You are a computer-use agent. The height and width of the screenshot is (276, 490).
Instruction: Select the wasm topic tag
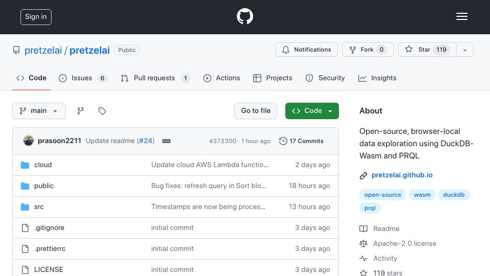coord(422,195)
